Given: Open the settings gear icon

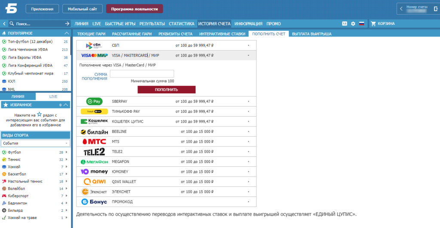Looking at the screenshot, I should [353, 24].
